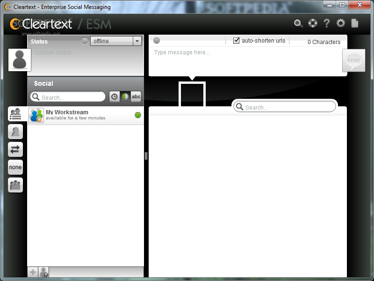Open the search magnifier in the header
The width and height of the screenshot is (374, 281).
pyautogui.click(x=298, y=23)
